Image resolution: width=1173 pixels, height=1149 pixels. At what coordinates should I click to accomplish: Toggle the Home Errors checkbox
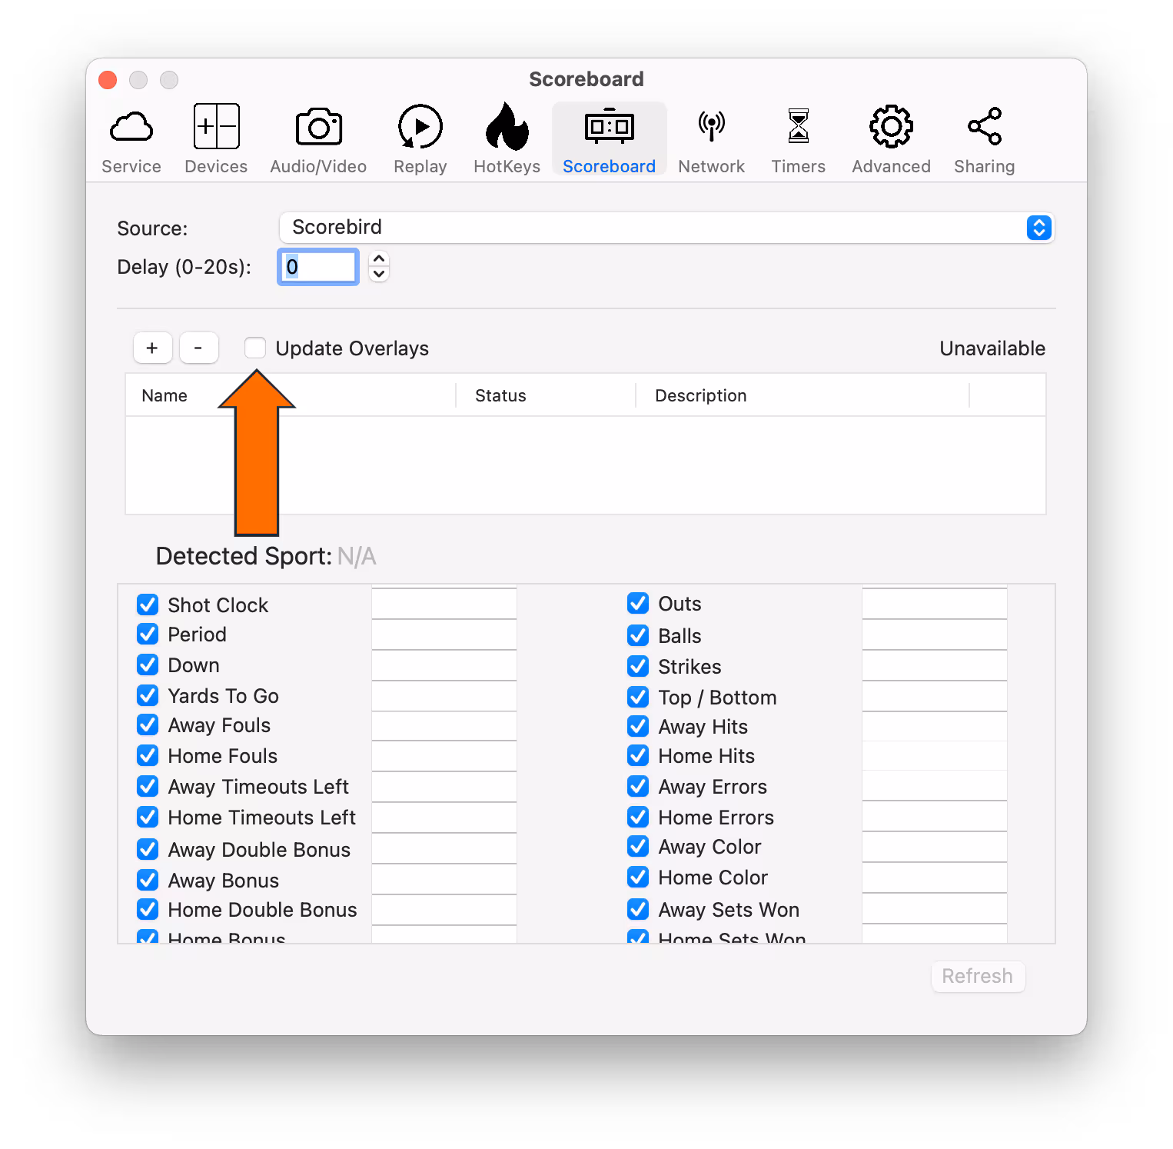pyautogui.click(x=638, y=817)
